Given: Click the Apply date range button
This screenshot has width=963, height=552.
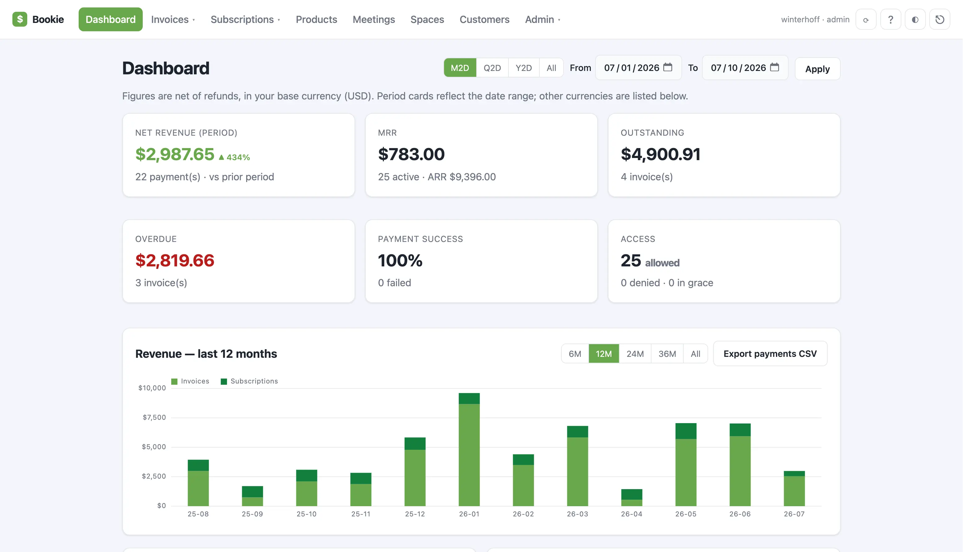Looking at the screenshot, I should [x=817, y=69].
